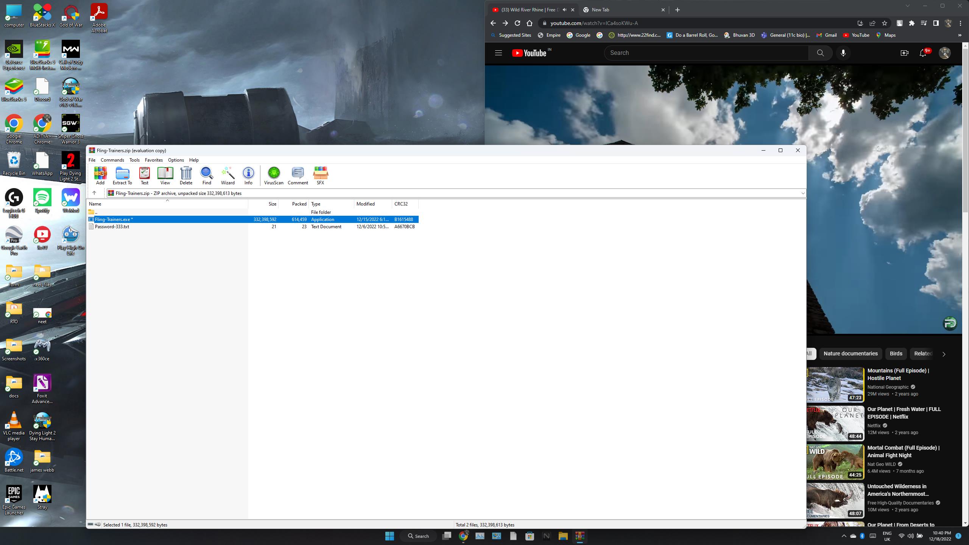Open the Favorites menu
The height and width of the screenshot is (545, 969).
coord(154,160)
